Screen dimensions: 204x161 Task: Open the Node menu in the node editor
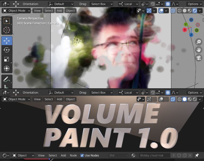[73, 155]
